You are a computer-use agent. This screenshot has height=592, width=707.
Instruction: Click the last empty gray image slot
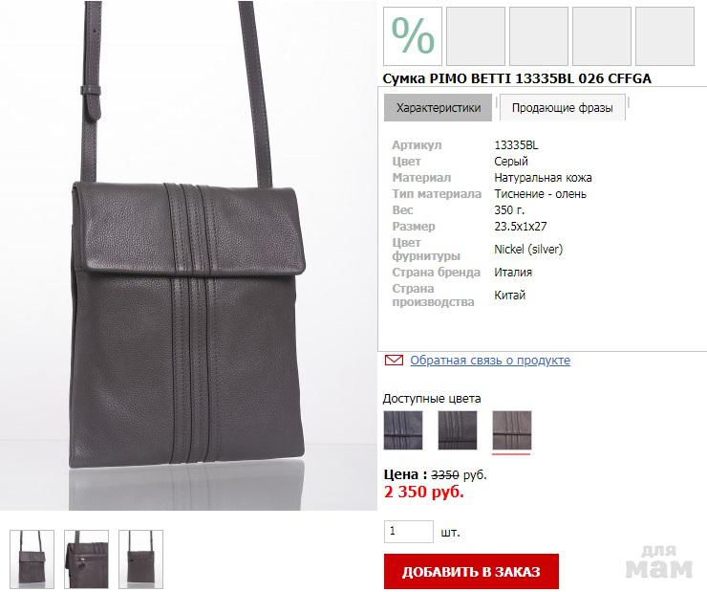pyautogui.click(x=665, y=36)
